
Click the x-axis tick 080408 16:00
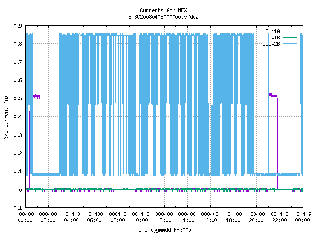[210, 217]
